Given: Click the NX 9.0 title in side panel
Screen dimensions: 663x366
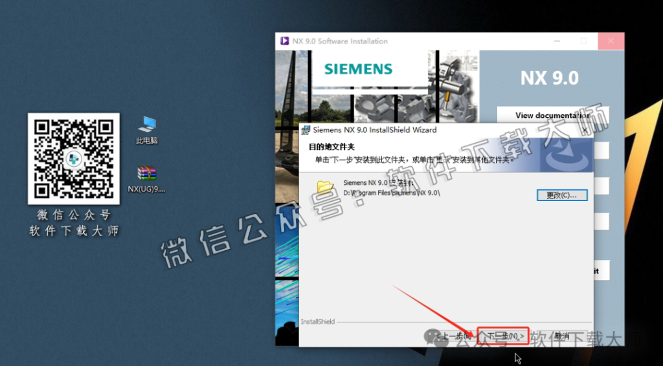Looking at the screenshot, I should click(549, 78).
